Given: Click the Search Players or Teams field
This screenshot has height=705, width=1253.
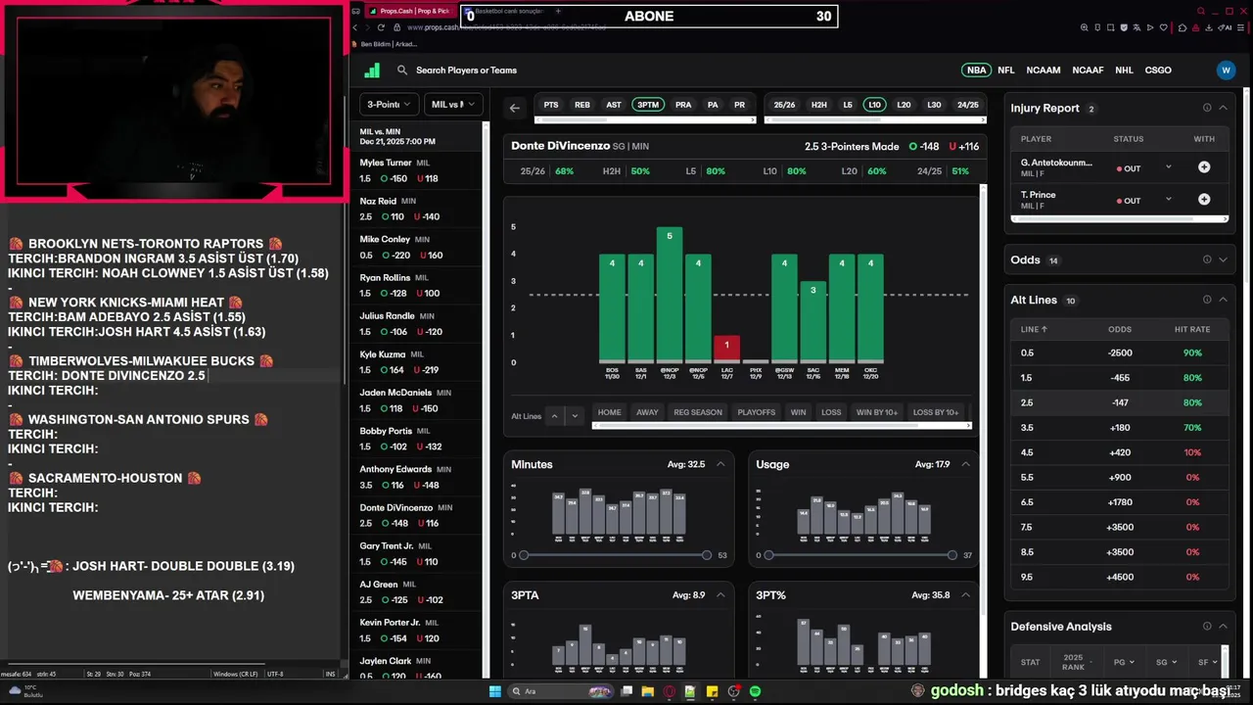Looking at the screenshot, I should pyautogui.click(x=466, y=70).
